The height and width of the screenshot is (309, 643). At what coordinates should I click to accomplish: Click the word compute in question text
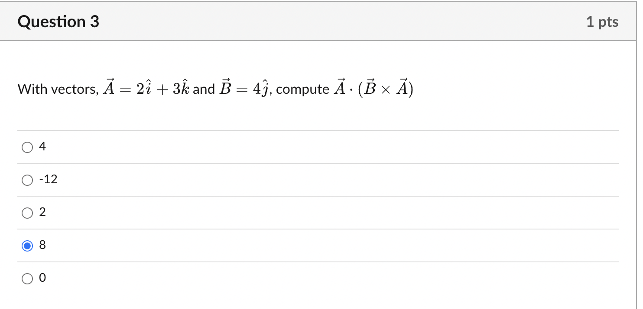303,89
